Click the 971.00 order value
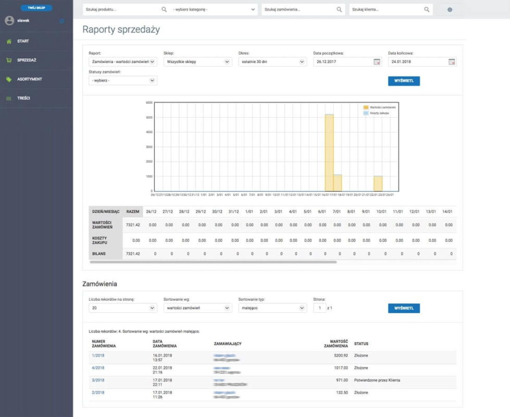Image resolution: width=510 pixels, height=417 pixels. pos(342,380)
